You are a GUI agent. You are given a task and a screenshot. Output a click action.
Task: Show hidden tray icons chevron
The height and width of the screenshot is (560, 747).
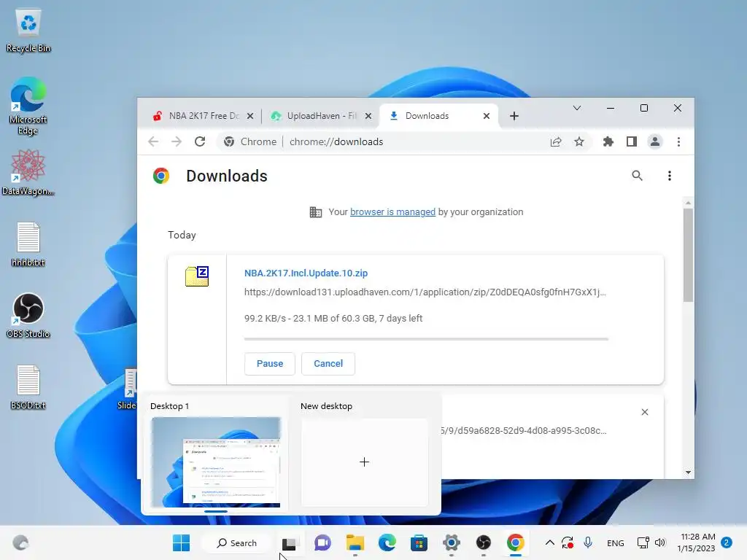tap(549, 542)
